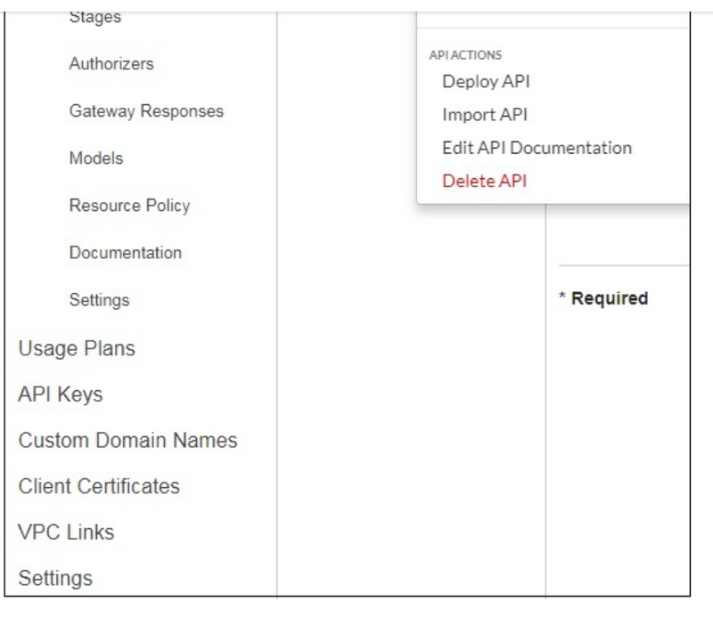Navigate to Documentation in the sidebar
713x618 pixels.
pos(125,253)
